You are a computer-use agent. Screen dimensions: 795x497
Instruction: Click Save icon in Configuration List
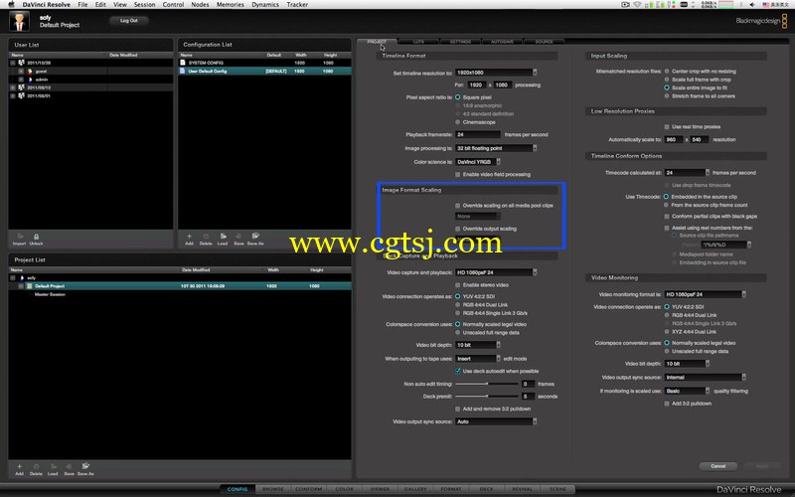pyautogui.click(x=238, y=236)
